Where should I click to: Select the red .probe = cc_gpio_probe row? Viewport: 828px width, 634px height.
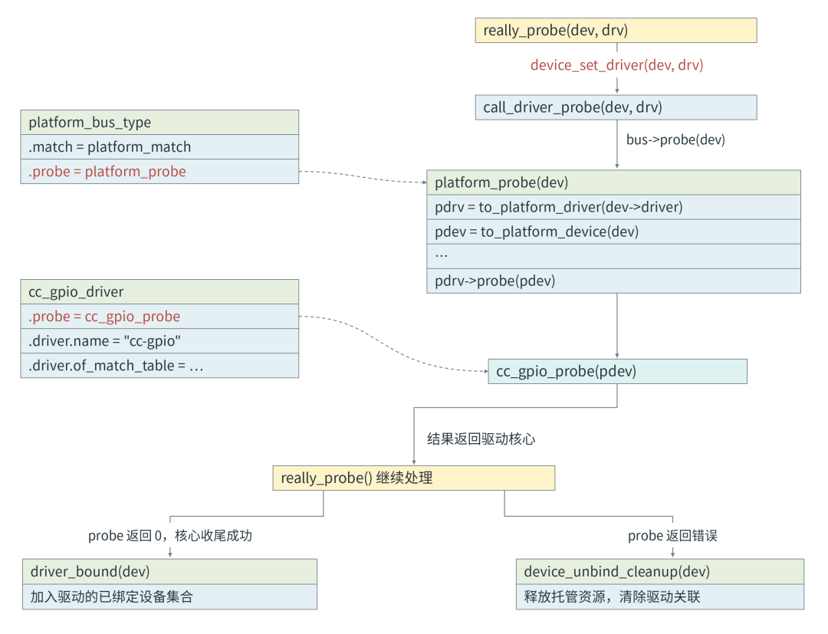pyautogui.click(x=159, y=316)
